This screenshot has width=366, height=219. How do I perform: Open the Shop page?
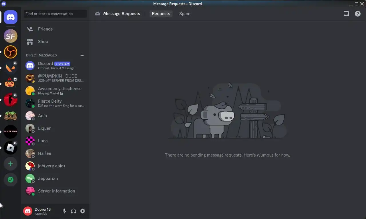[x=55, y=42]
